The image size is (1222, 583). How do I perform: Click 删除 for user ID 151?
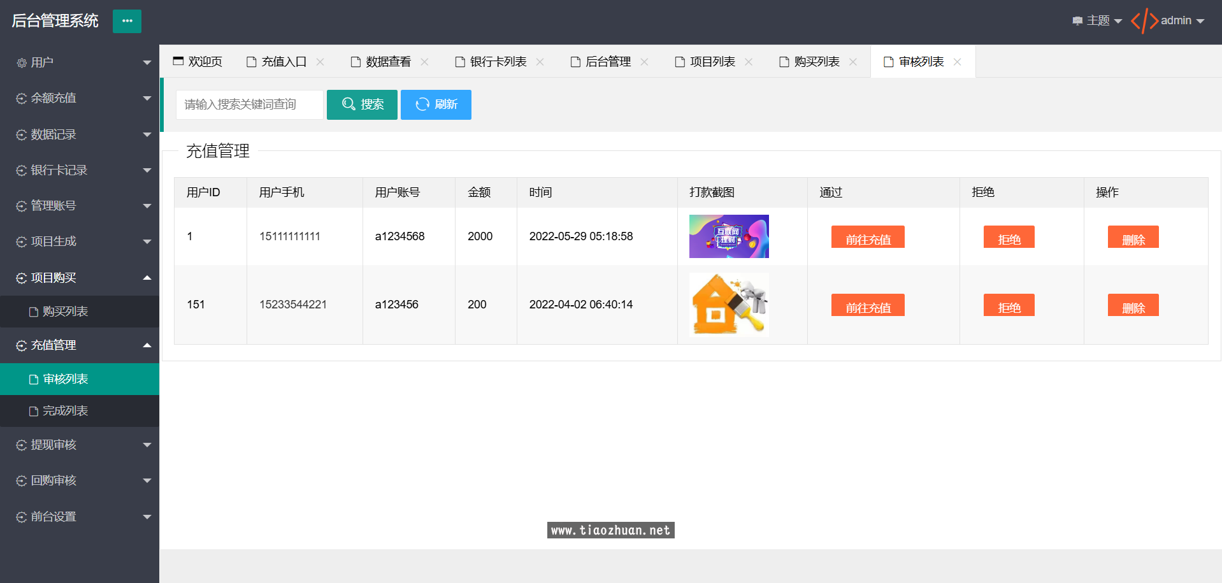click(x=1133, y=305)
